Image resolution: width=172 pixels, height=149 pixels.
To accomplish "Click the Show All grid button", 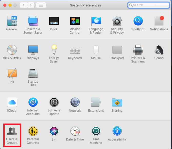I will coord(41,5).
